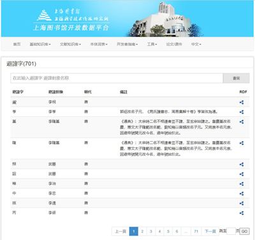Click the note text in the 李亨 row
Viewport: 255px width, 240px height.
click(x=169, y=112)
